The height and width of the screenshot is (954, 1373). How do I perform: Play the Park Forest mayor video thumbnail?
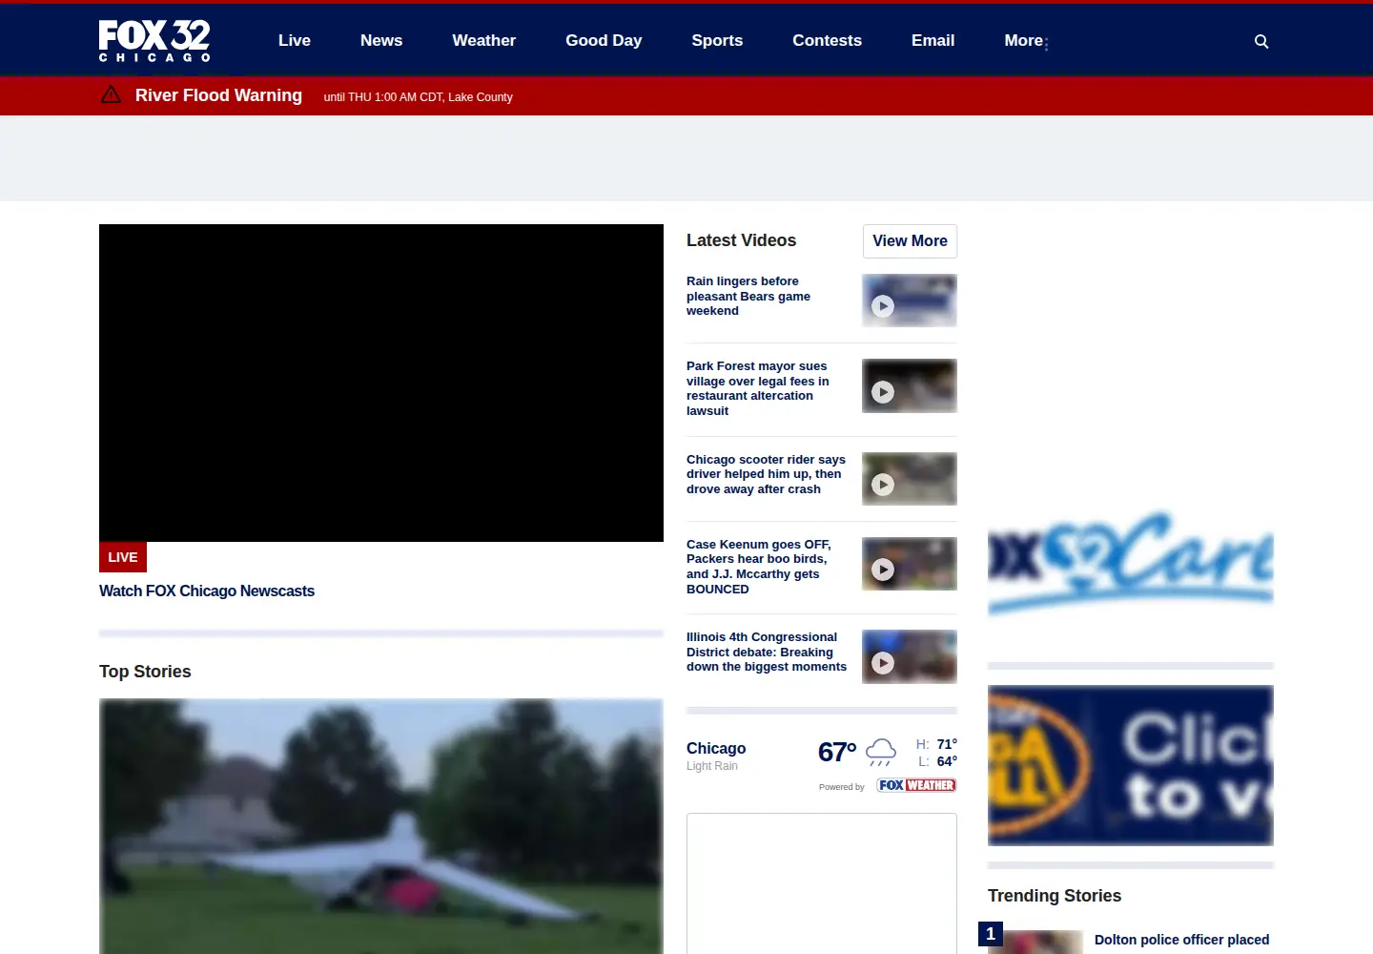[910, 385]
